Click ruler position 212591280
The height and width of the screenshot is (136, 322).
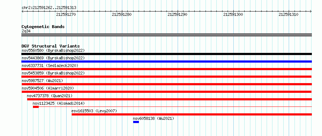[122, 14]
